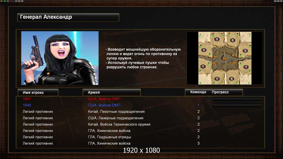The image size is (283, 159).
Task: Select start position 3 on the map
Action: coord(245,51)
